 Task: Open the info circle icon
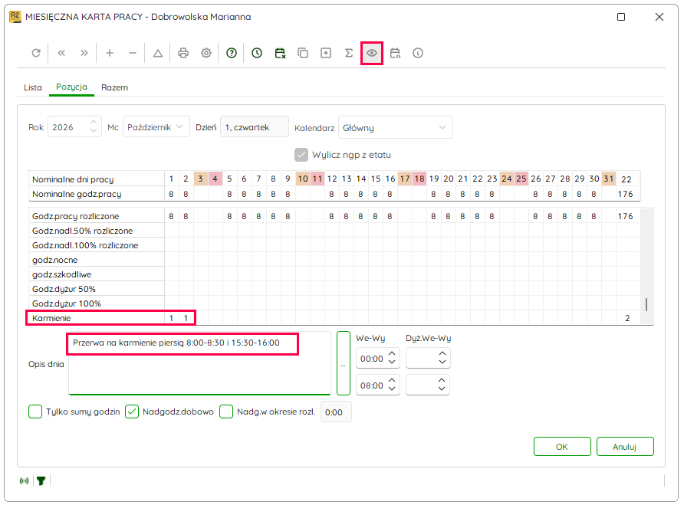pos(418,53)
